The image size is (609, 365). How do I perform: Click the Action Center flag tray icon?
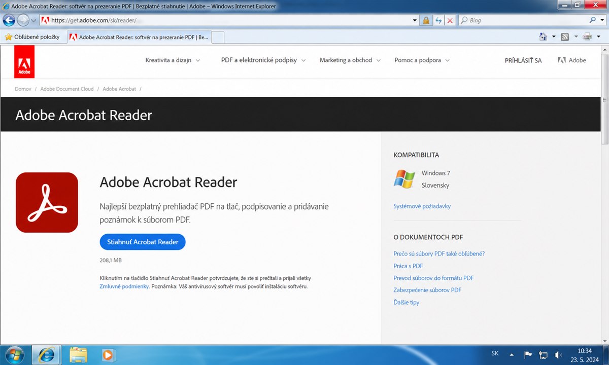click(528, 355)
